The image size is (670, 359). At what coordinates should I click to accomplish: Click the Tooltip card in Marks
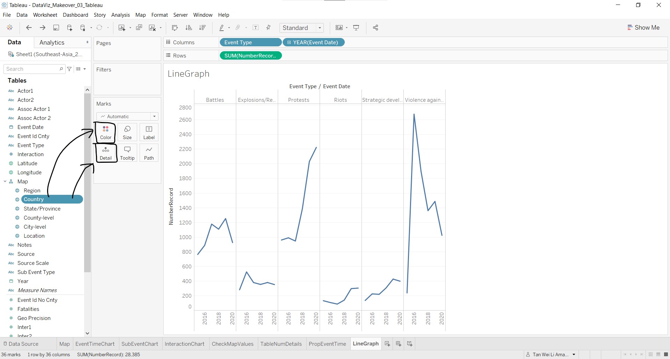click(x=127, y=153)
